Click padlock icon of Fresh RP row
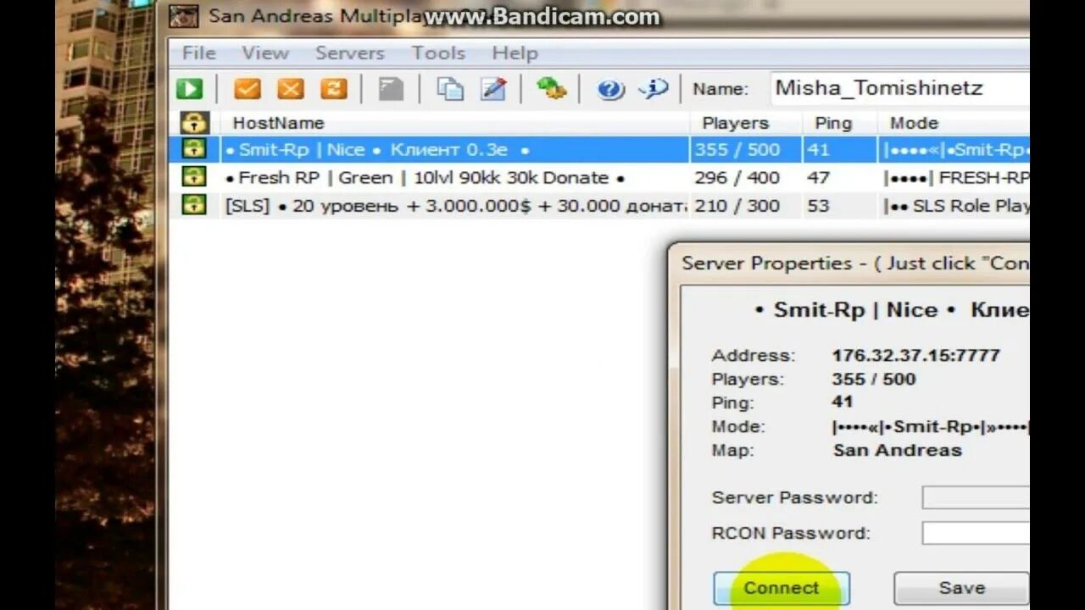1085x610 pixels. click(x=194, y=177)
